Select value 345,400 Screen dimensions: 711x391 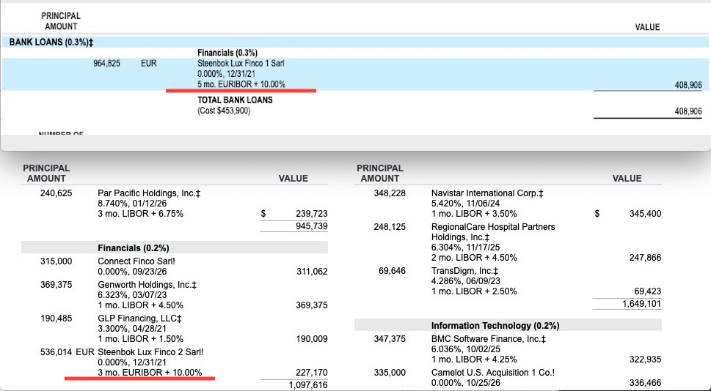645,214
